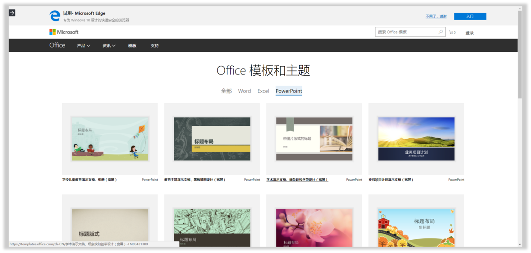
Task: Select the Excel filter tab
Action: [x=263, y=91]
